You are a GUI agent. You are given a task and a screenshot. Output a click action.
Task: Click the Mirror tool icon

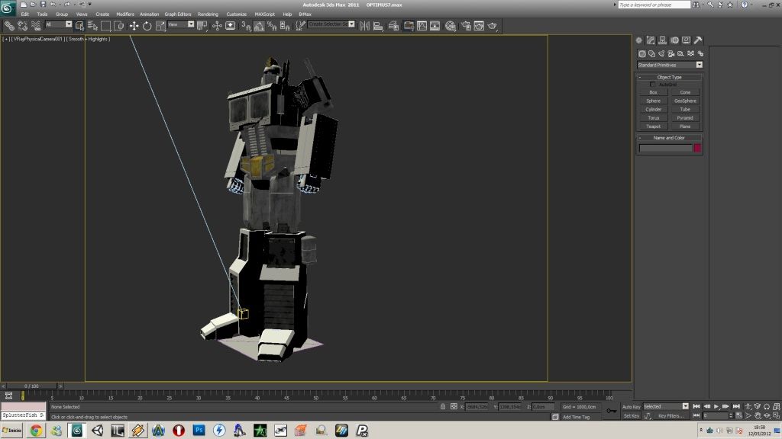click(x=364, y=26)
